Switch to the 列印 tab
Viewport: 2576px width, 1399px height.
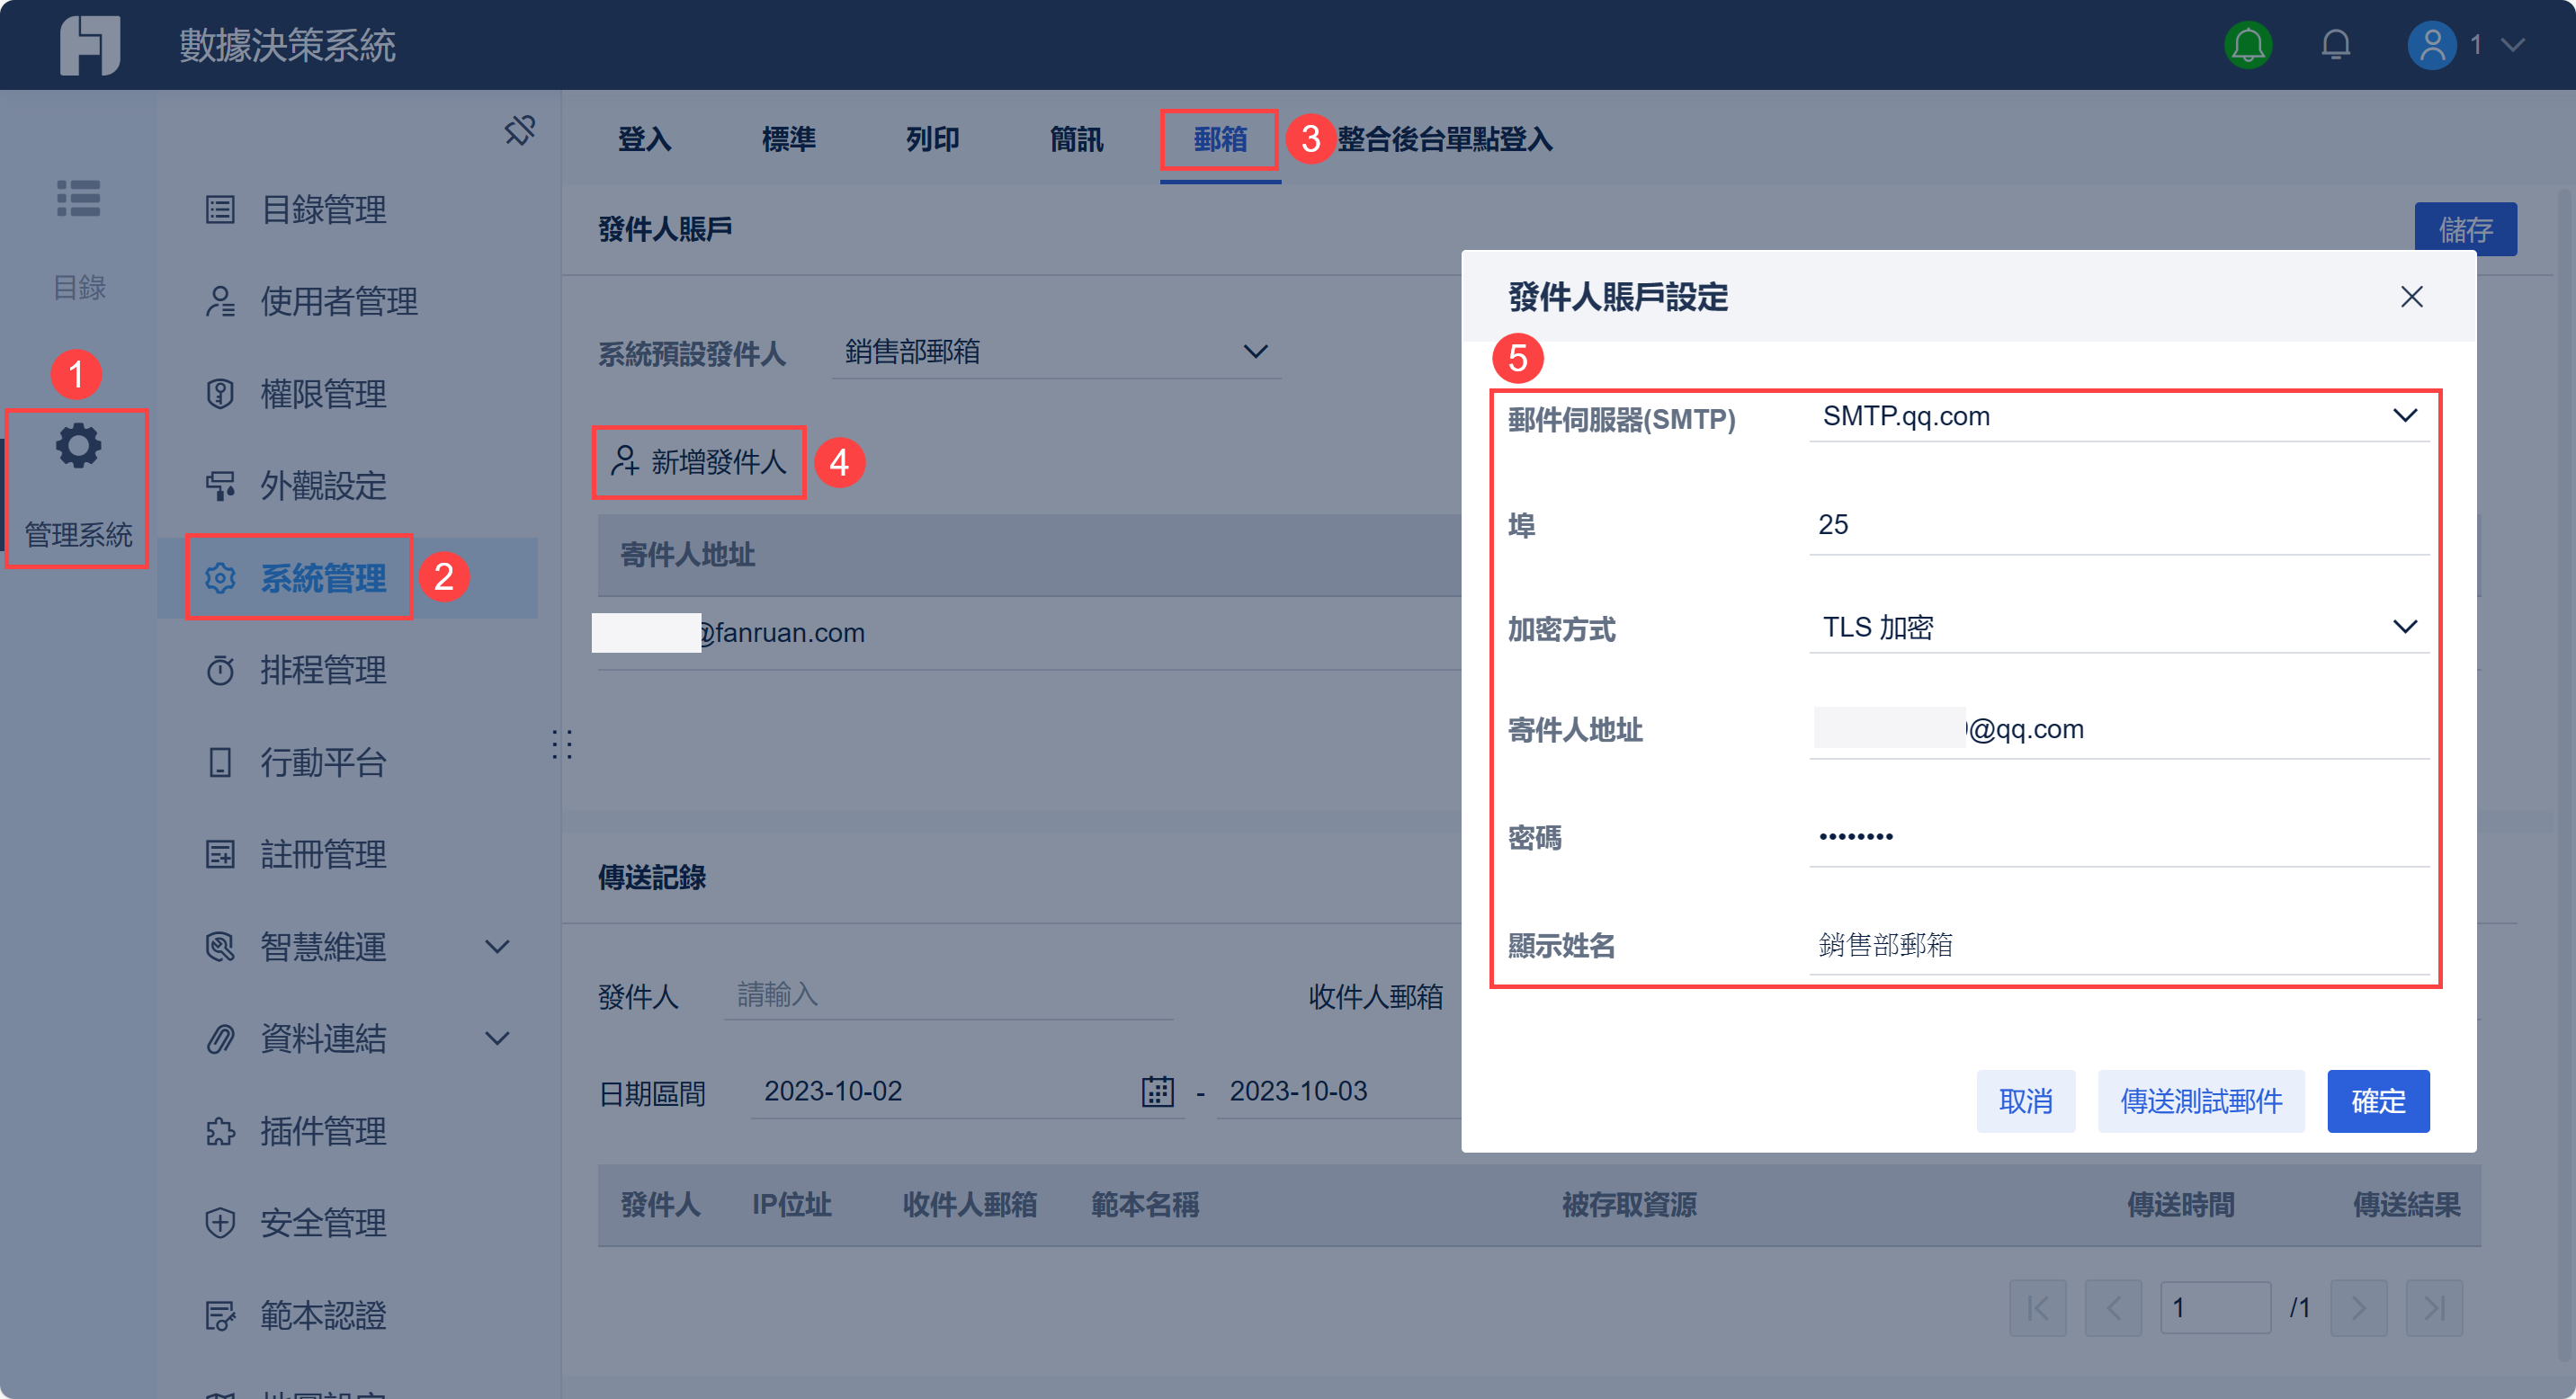pyautogui.click(x=932, y=138)
